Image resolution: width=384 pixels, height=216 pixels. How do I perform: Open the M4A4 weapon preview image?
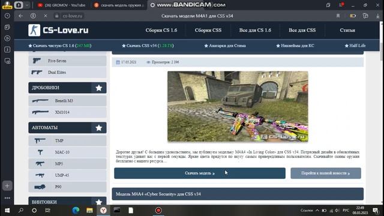(x=238, y=106)
